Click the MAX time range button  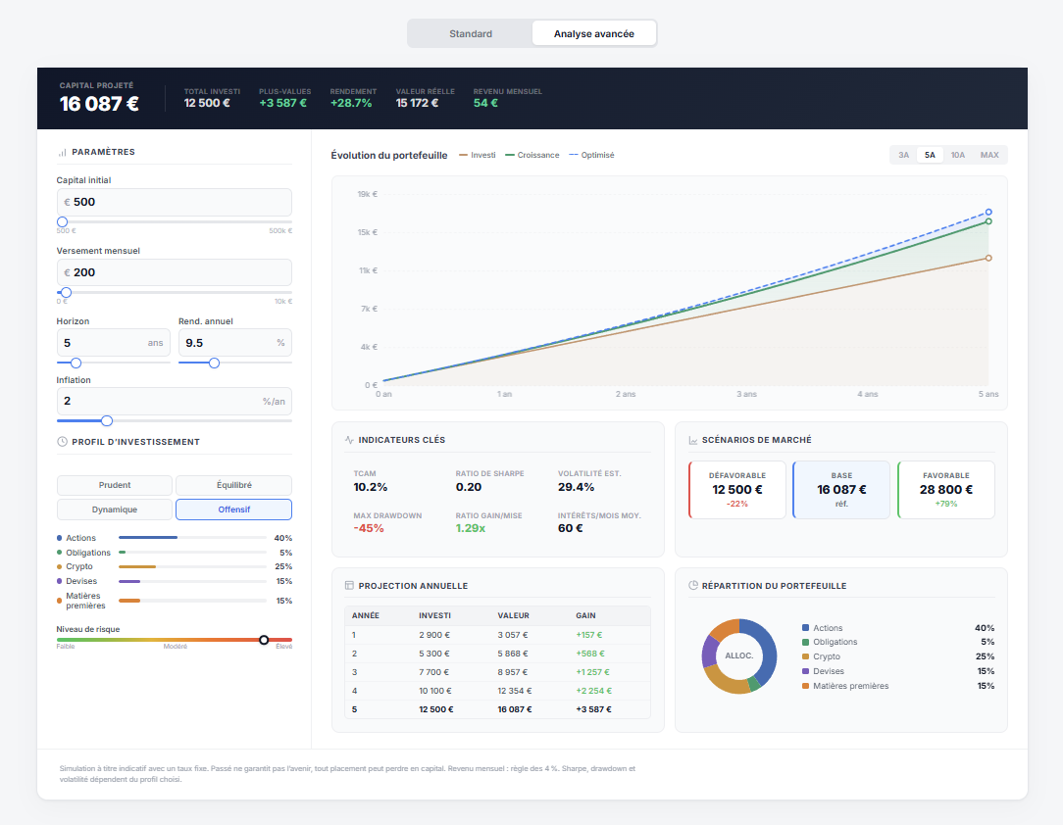[989, 155]
